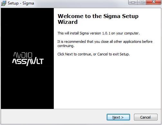Close the Setup - Sigma window

click(x=154, y=2)
